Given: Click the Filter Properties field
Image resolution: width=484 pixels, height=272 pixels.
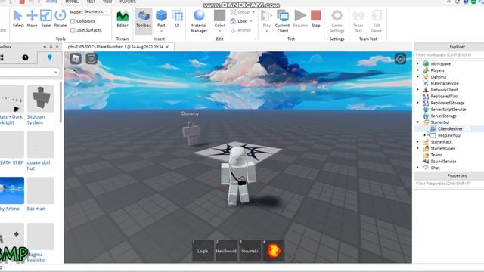Looking at the screenshot, I should coord(449,184).
